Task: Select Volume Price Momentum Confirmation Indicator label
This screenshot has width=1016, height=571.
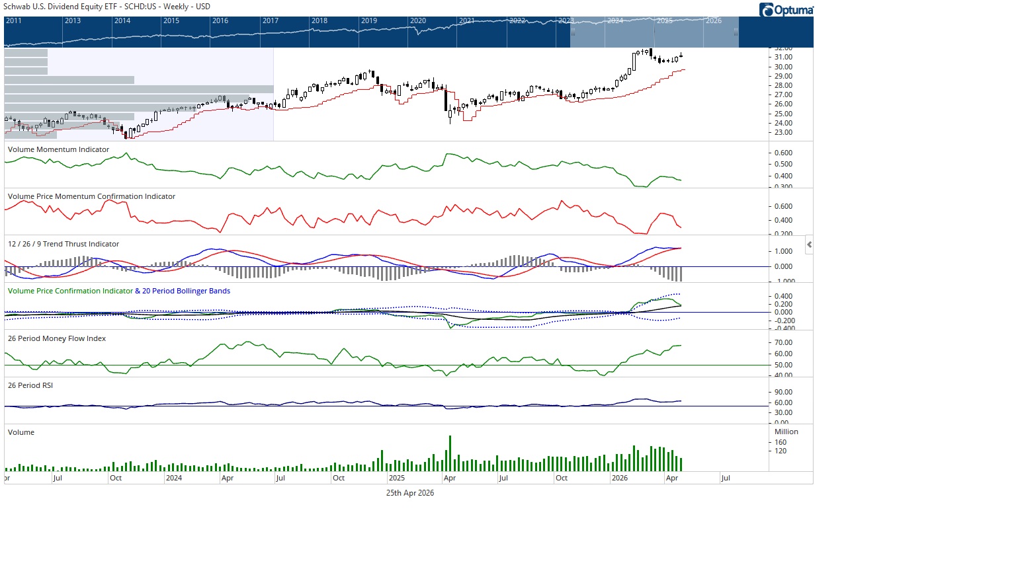Action: pos(91,196)
